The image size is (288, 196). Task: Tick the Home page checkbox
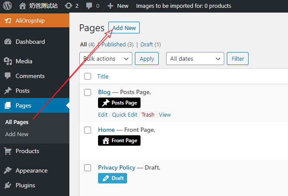pos(88,130)
